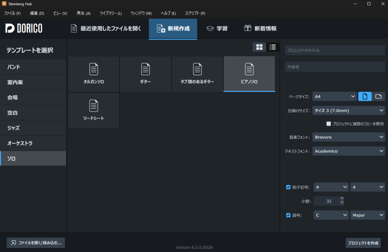Select the 空白 category

click(x=33, y=113)
